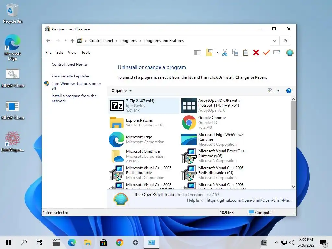Click the Up one level arrow
This screenshot has width=332, height=249.
(72, 41)
